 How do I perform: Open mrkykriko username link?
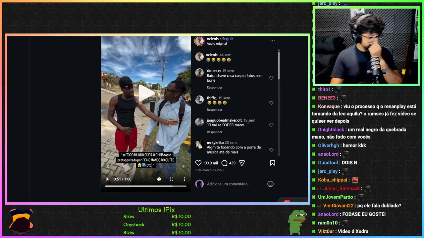(x=215, y=142)
